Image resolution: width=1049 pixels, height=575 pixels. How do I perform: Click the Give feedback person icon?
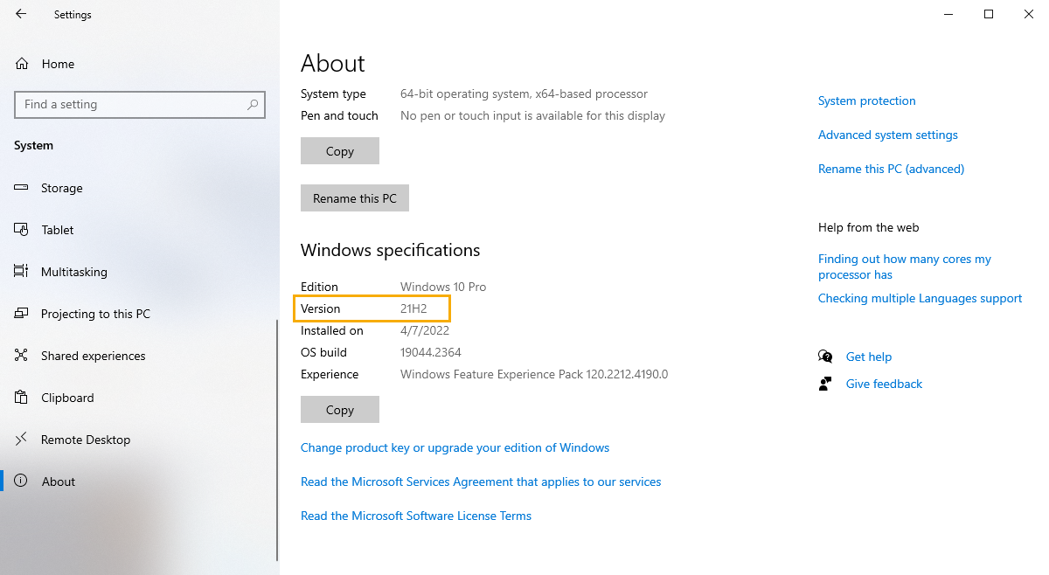point(825,384)
